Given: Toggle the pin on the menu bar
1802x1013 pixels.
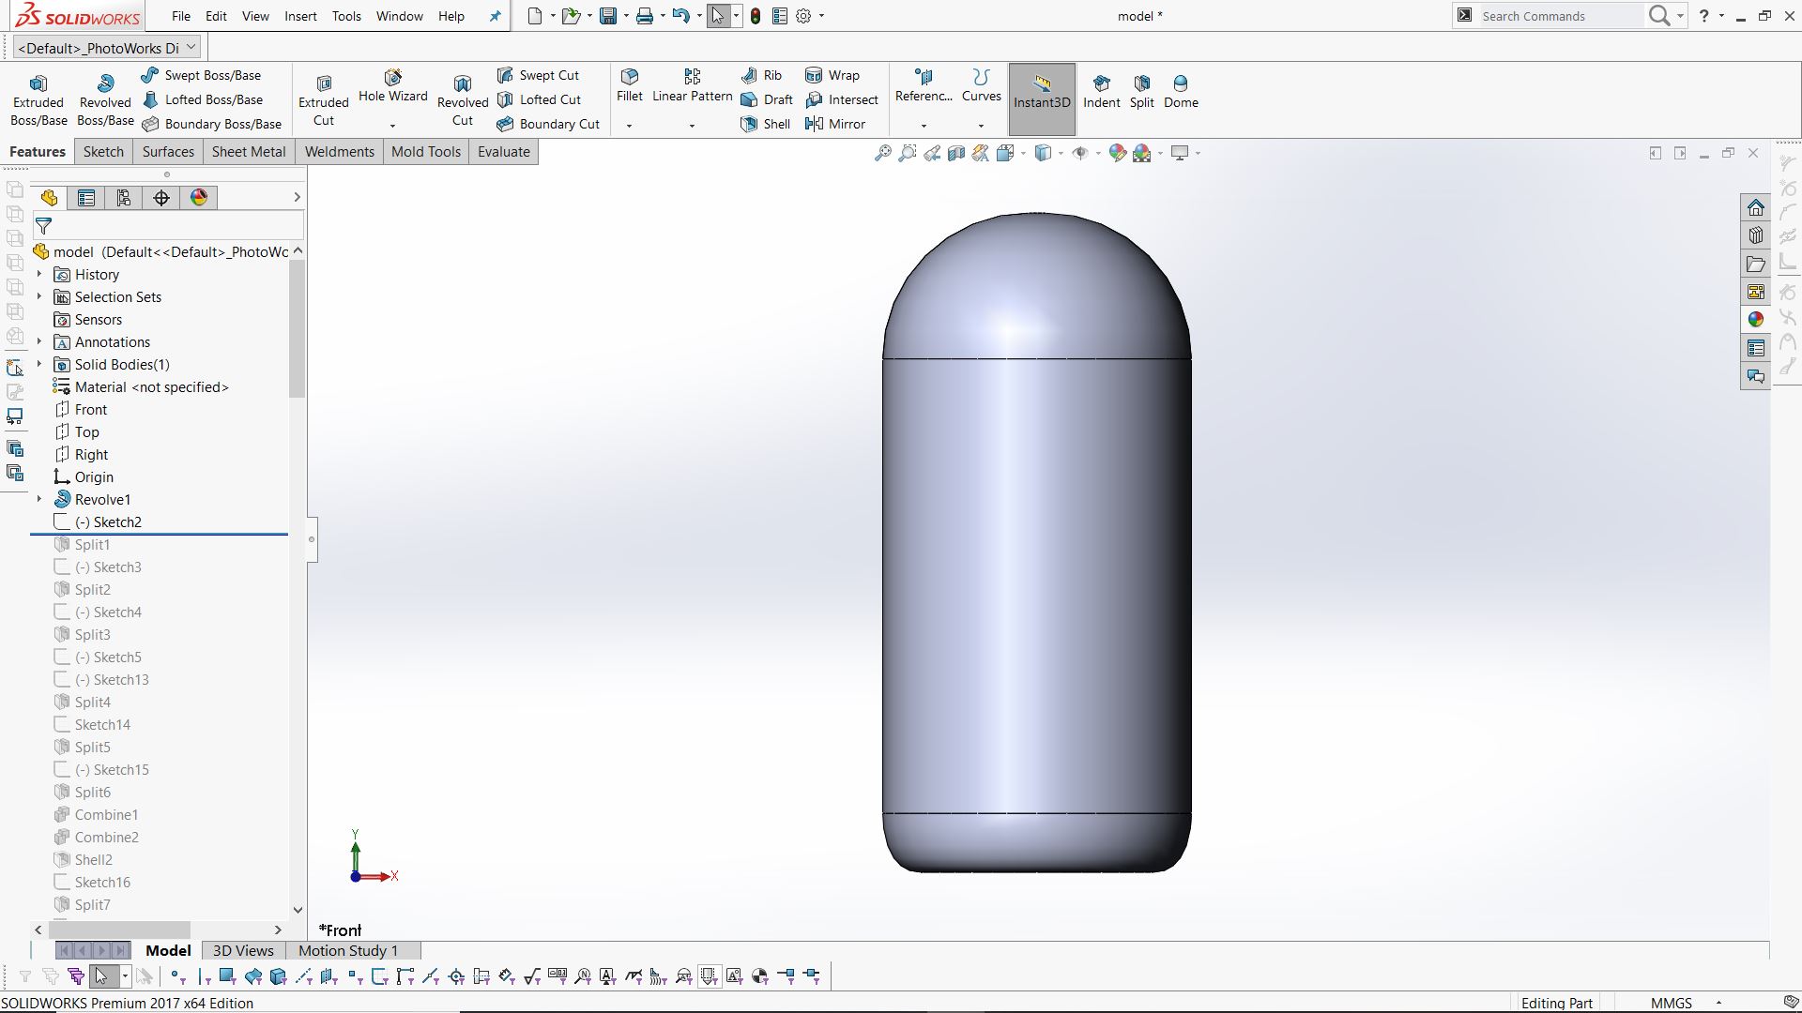Looking at the screenshot, I should click(495, 16).
